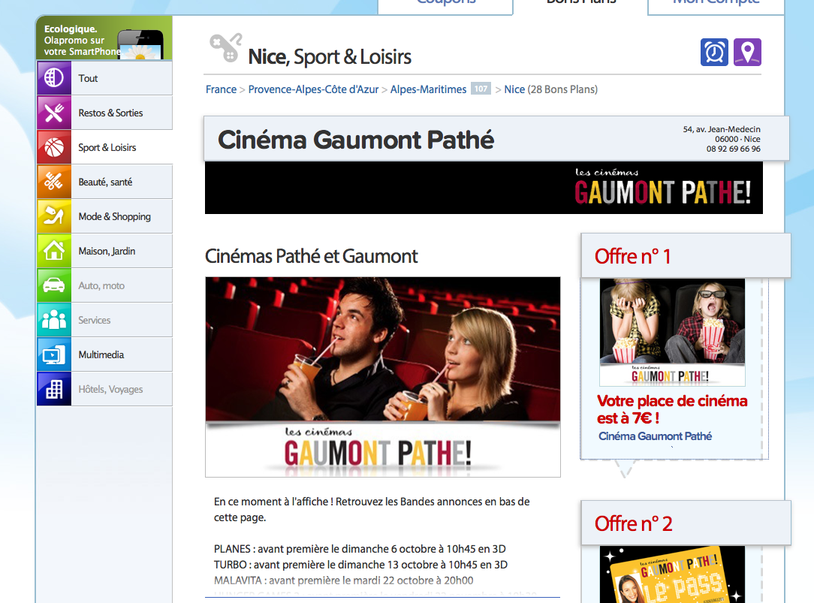Click the high-heel Mode & Shopping icon
The image size is (814, 603).
pyautogui.click(x=54, y=216)
